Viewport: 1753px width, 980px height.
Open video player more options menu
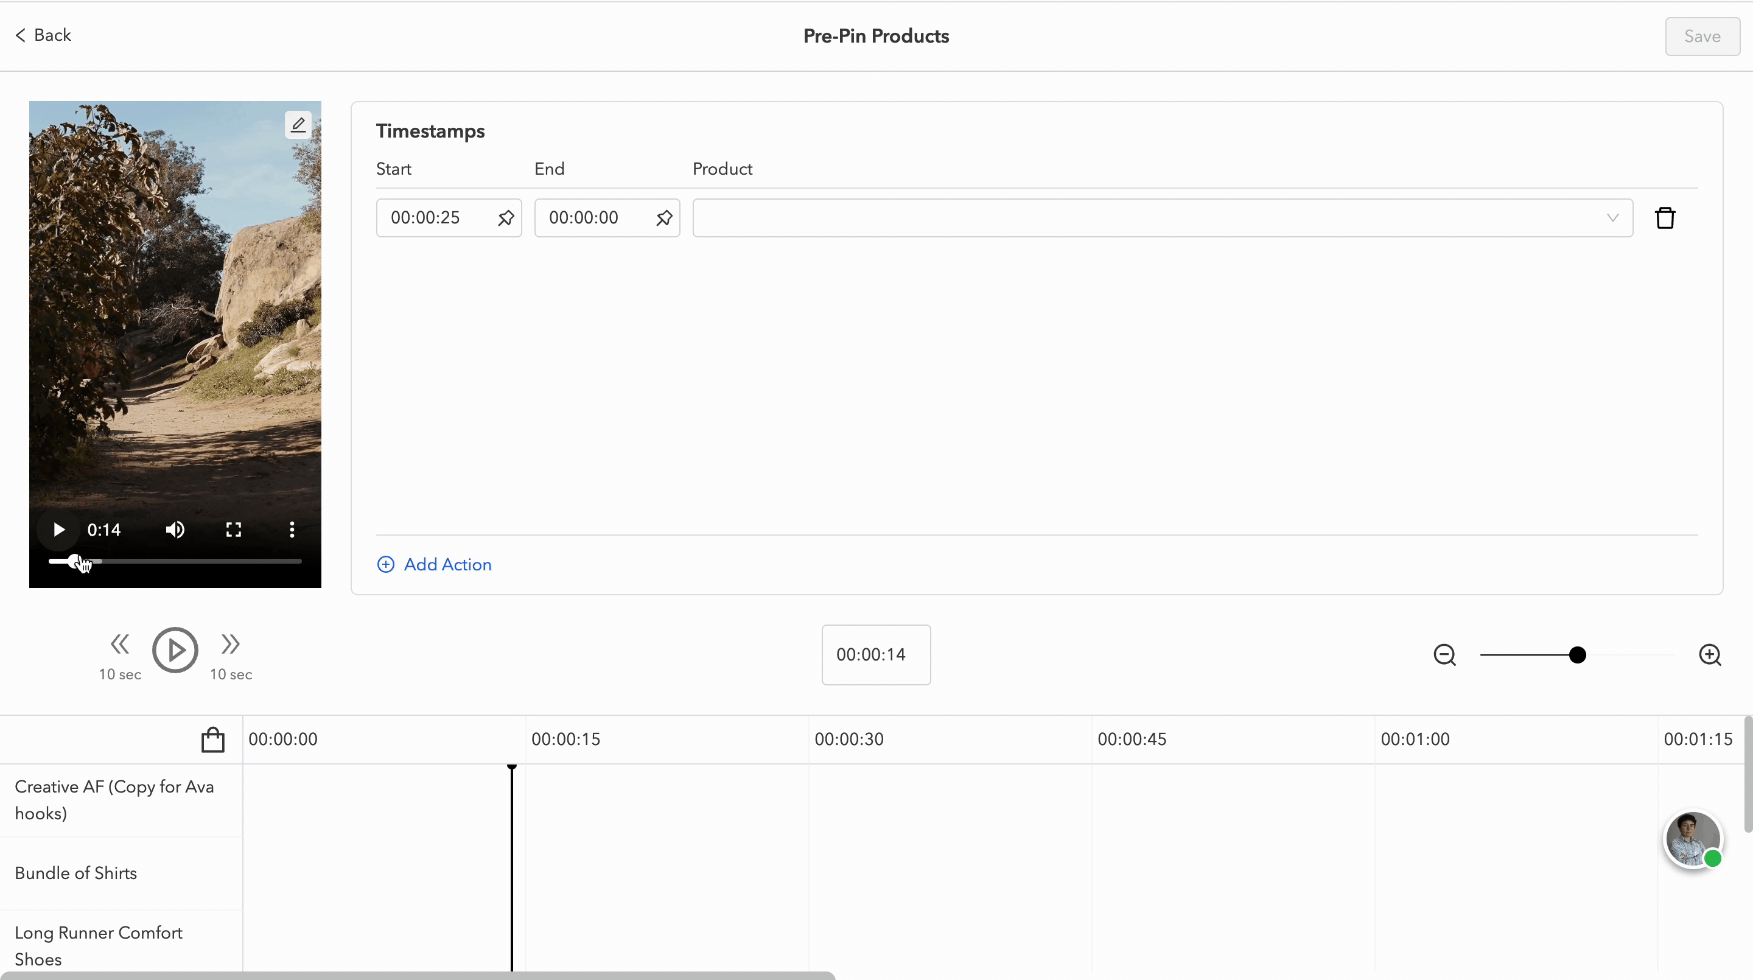[x=292, y=530]
